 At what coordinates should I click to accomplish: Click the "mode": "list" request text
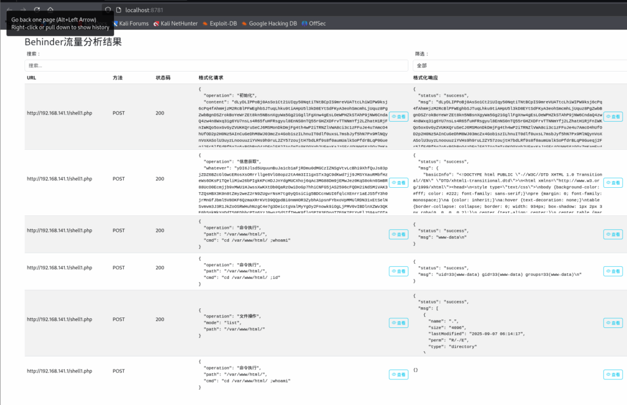[222, 323]
